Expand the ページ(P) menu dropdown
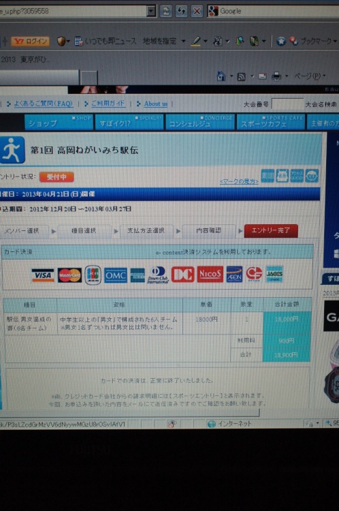The image size is (339, 511). [324, 76]
